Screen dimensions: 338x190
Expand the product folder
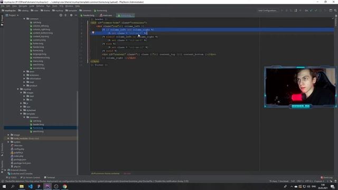point(24,85)
